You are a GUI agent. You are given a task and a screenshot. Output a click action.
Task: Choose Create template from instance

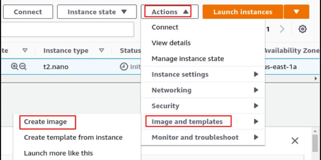(x=73, y=137)
